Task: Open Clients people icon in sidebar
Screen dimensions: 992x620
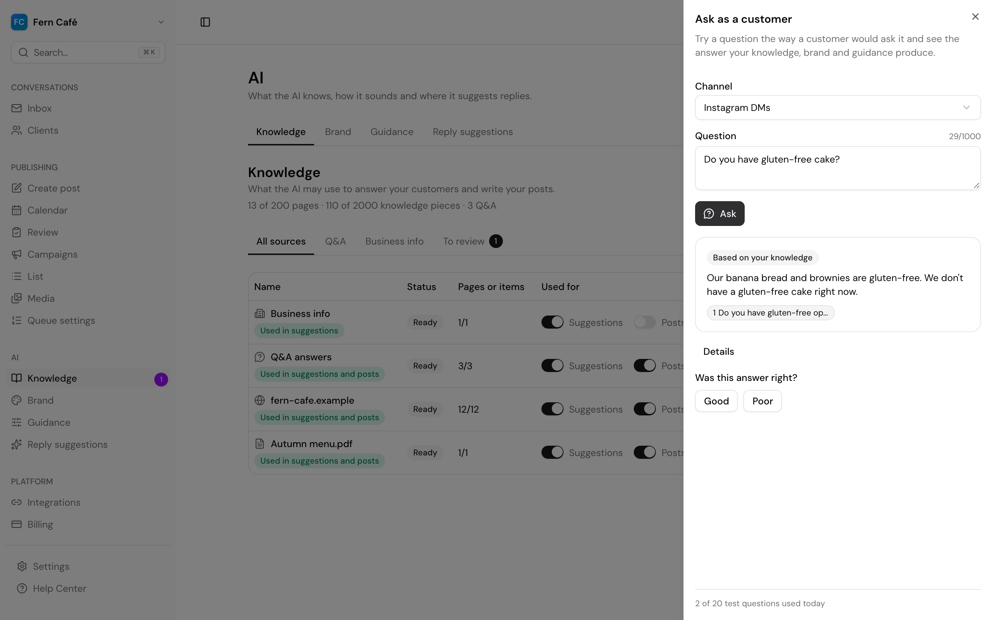Action: pyautogui.click(x=17, y=131)
